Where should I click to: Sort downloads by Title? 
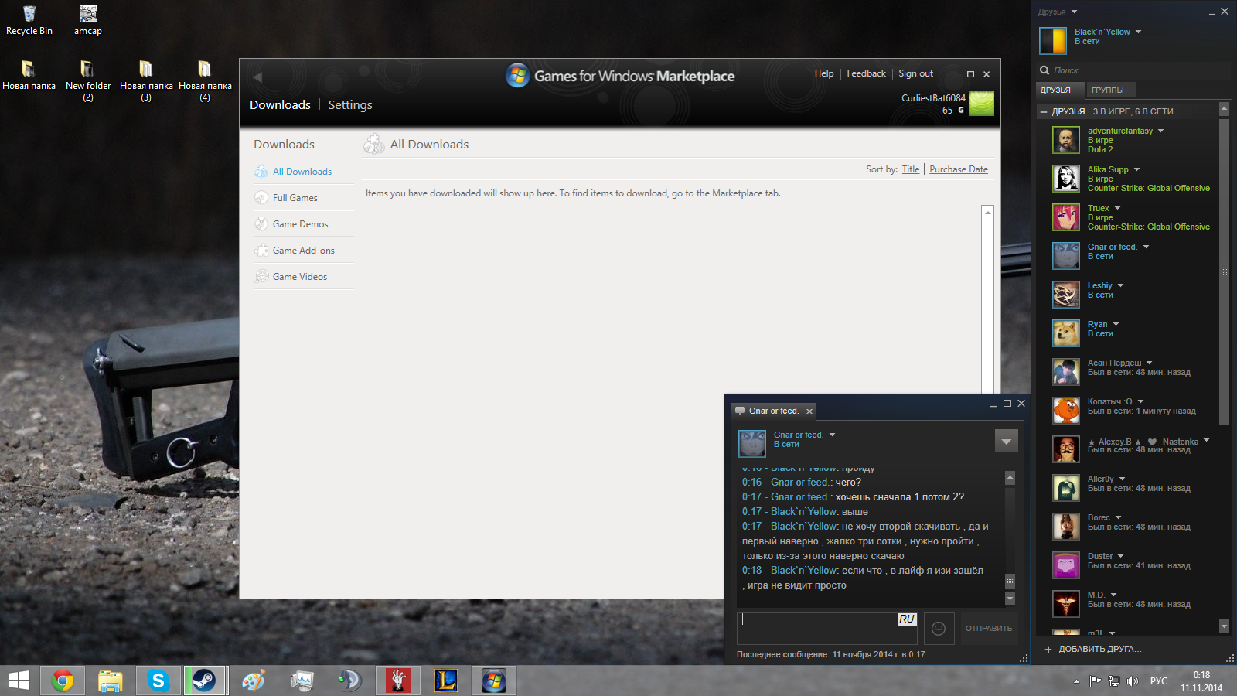(x=911, y=169)
